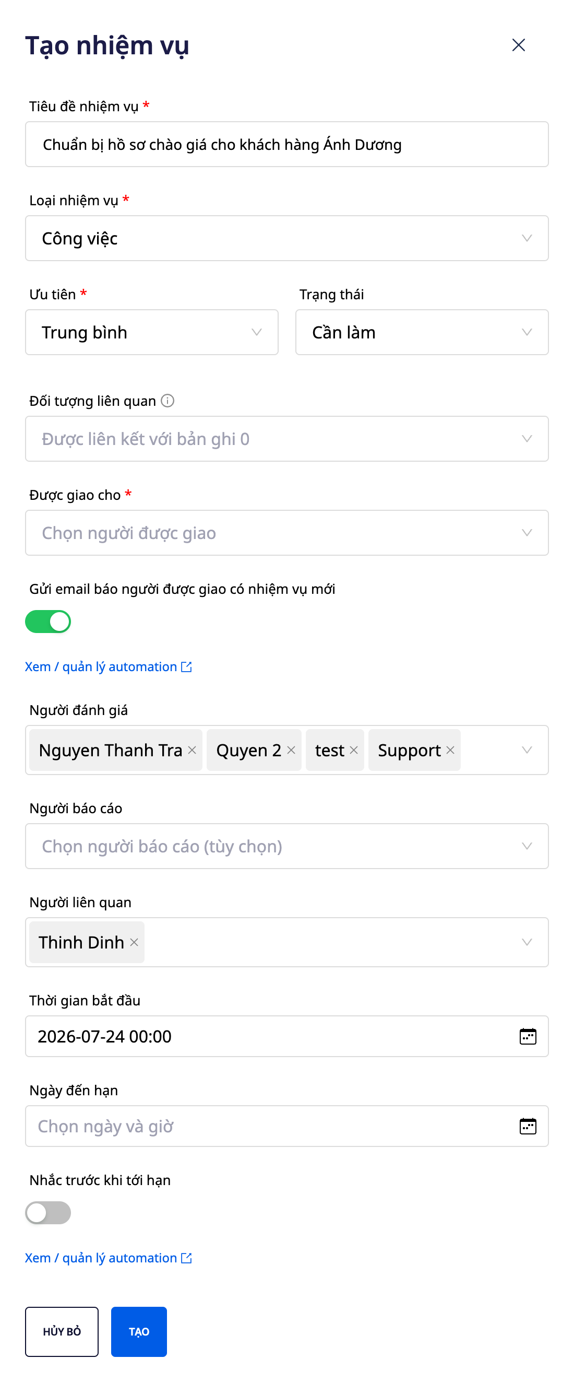
Task: Expand the Loại nhiệm vụ dropdown
Action: [286, 238]
